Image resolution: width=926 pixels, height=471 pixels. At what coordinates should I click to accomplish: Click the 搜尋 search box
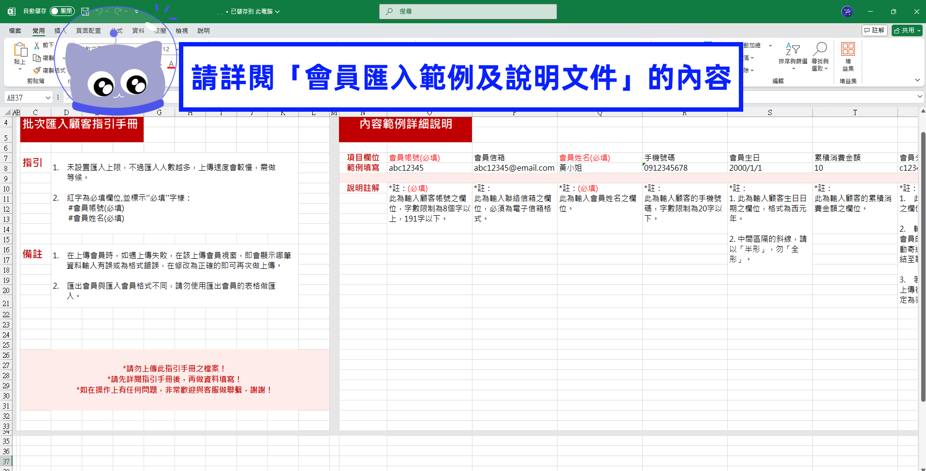point(468,11)
